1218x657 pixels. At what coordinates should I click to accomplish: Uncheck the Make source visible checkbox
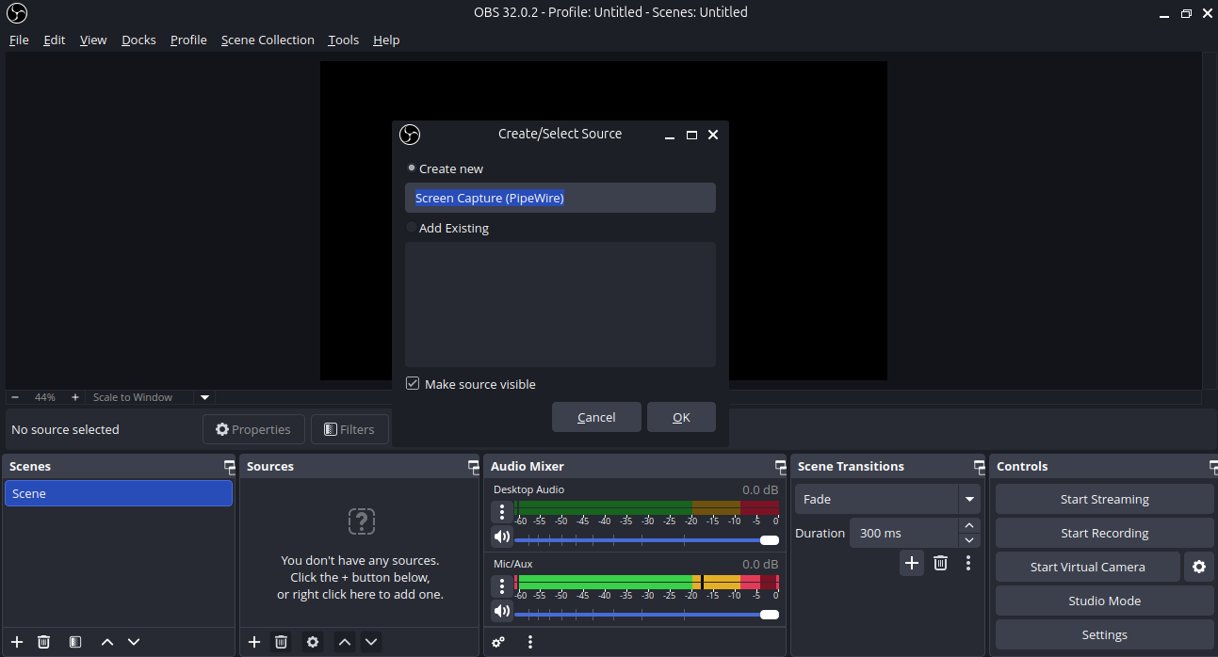tap(413, 384)
